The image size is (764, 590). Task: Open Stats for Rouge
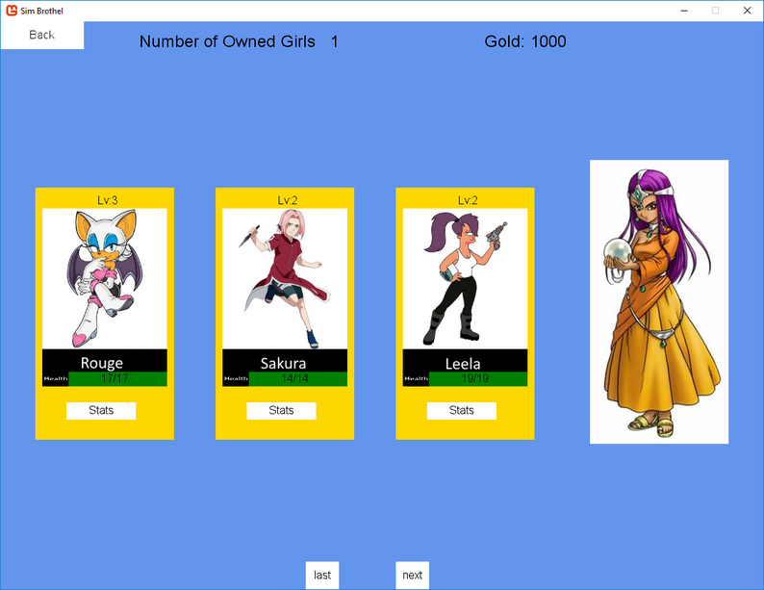point(101,411)
